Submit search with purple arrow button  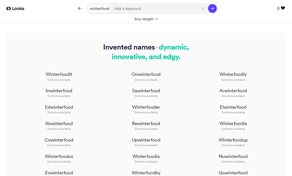(212, 8)
